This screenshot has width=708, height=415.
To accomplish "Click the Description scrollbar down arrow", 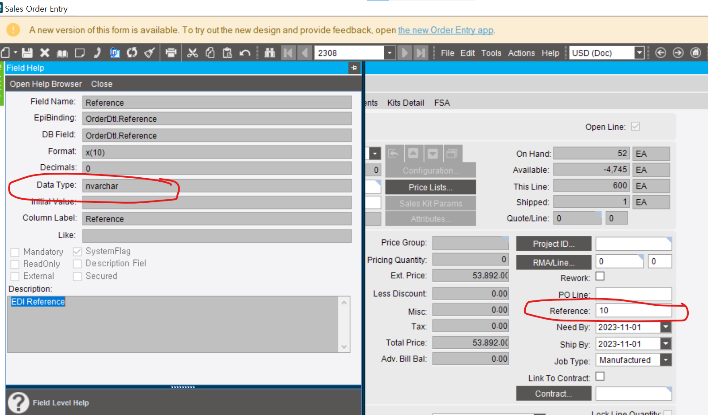I will [x=344, y=347].
